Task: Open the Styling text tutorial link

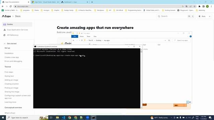Action: point(9,76)
